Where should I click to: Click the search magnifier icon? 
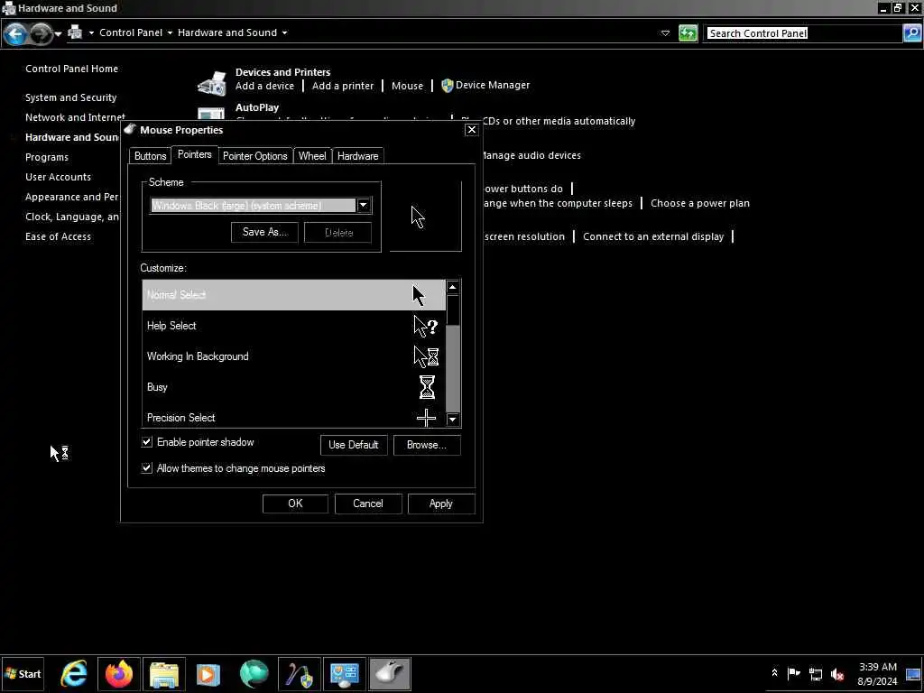point(912,33)
